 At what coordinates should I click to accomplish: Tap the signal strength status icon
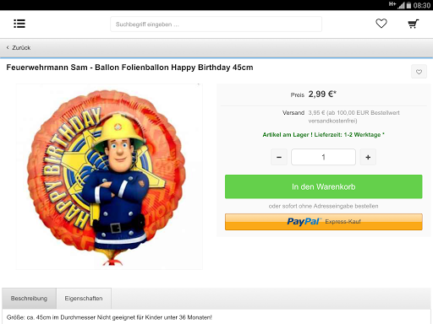pyautogui.click(x=401, y=5)
